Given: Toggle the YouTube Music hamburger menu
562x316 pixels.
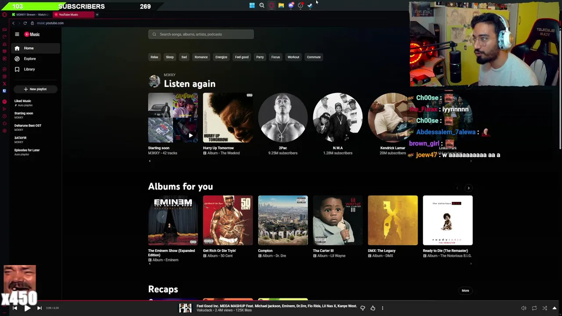Looking at the screenshot, I should [x=17, y=34].
